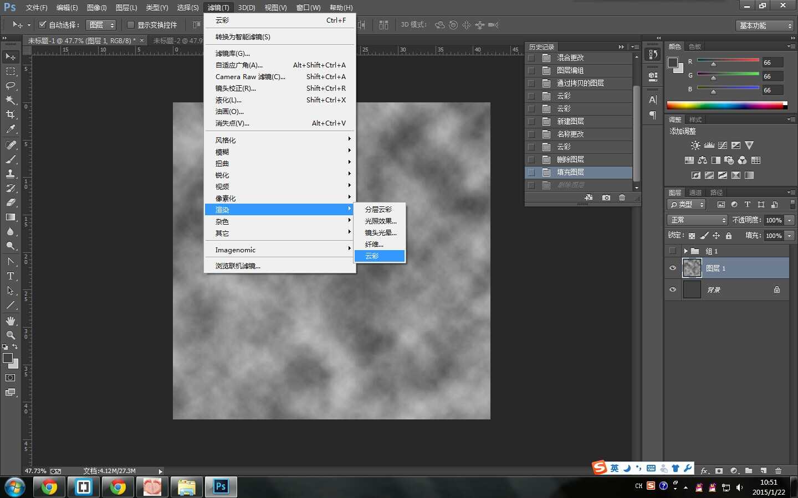The height and width of the screenshot is (498, 798).
Task: Click the 图层 1 layer thumbnail
Action: 692,268
